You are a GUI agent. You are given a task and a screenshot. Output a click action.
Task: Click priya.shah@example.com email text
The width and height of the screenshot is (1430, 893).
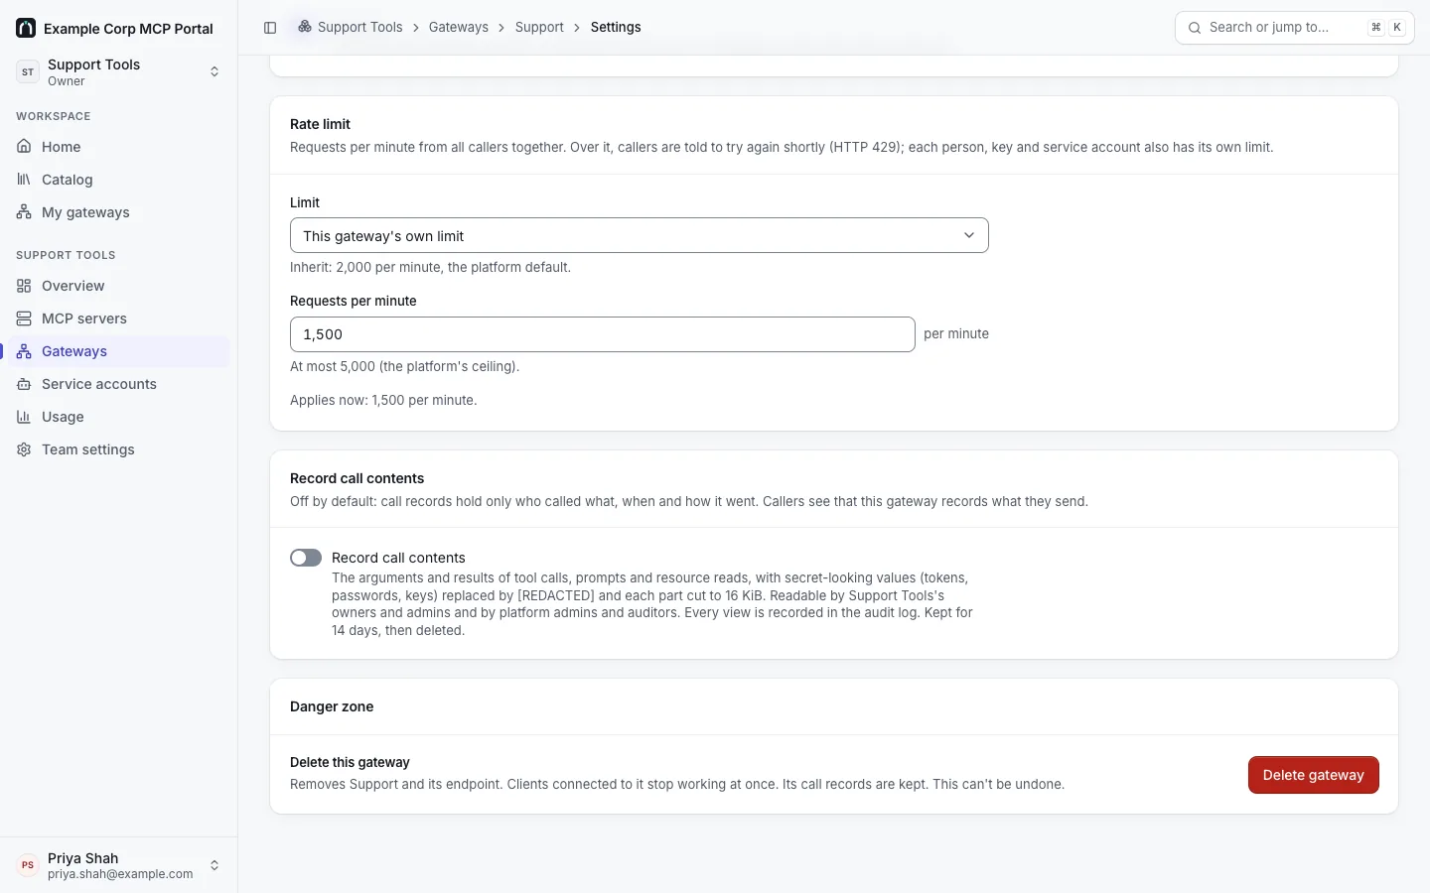coord(120,874)
